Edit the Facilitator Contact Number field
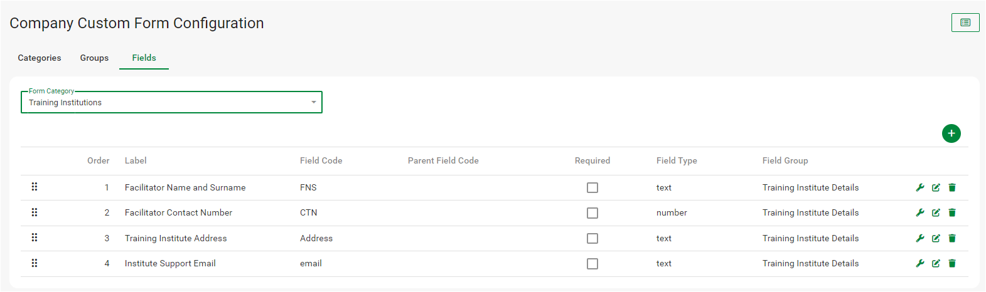The image size is (986, 292). tap(936, 212)
